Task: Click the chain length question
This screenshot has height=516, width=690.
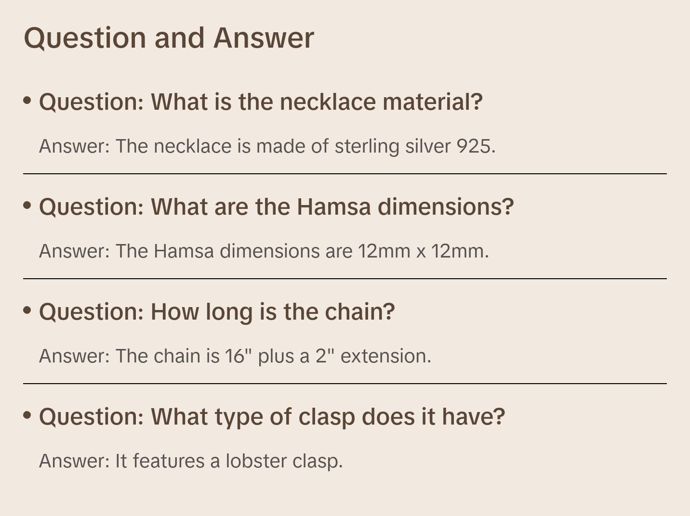Action: coord(217,312)
